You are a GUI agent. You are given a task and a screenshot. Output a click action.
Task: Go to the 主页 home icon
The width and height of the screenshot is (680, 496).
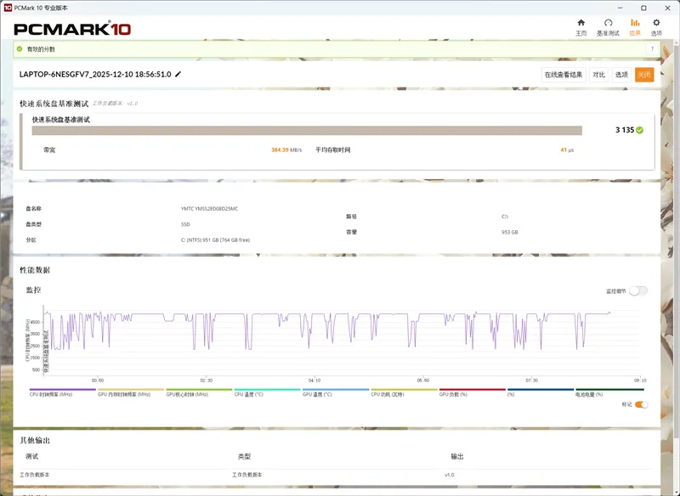pos(581,23)
